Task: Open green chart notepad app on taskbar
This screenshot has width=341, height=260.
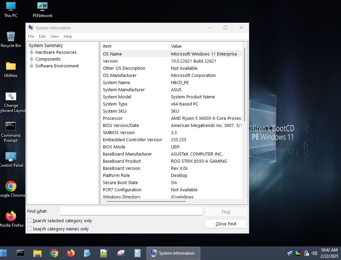Action: coord(104,253)
